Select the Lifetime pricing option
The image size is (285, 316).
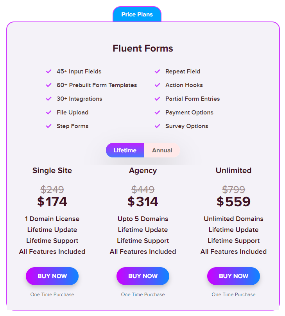[x=125, y=150]
